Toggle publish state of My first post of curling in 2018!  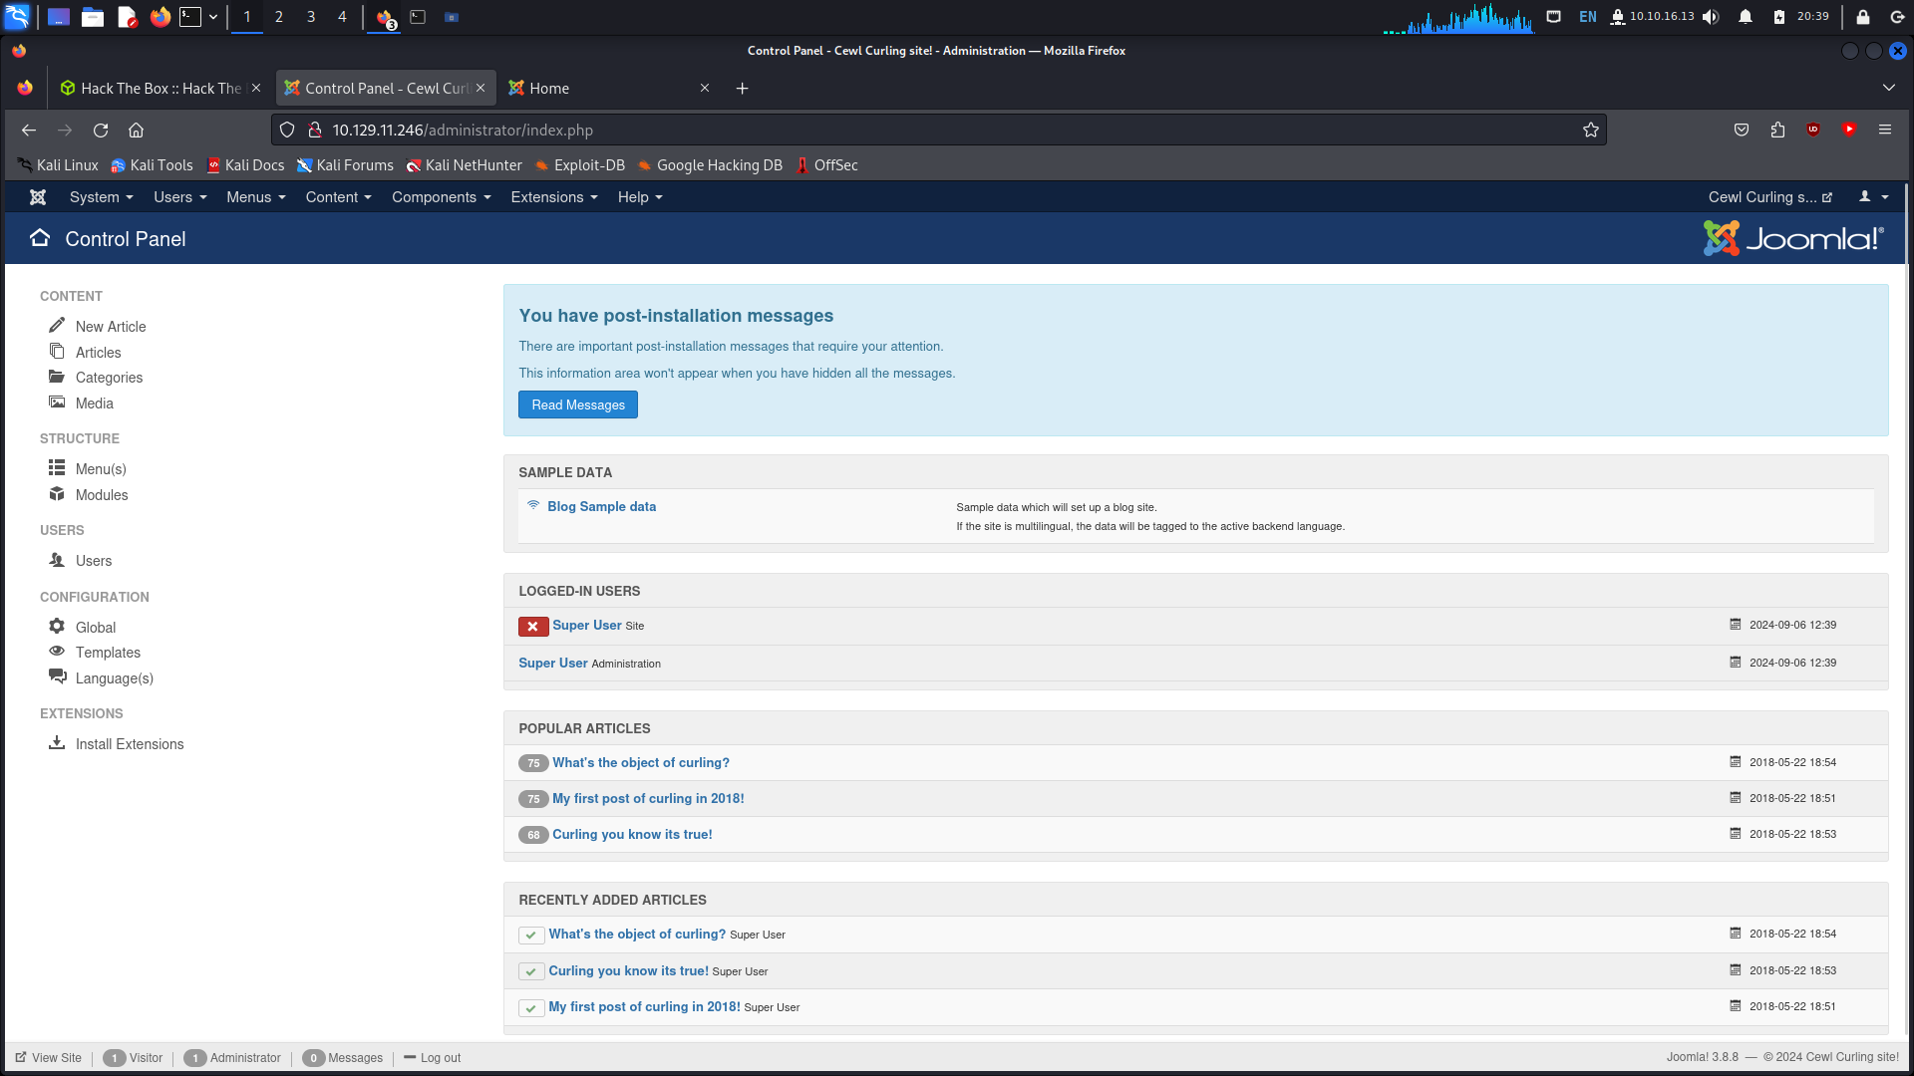pyautogui.click(x=531, y=1008)
